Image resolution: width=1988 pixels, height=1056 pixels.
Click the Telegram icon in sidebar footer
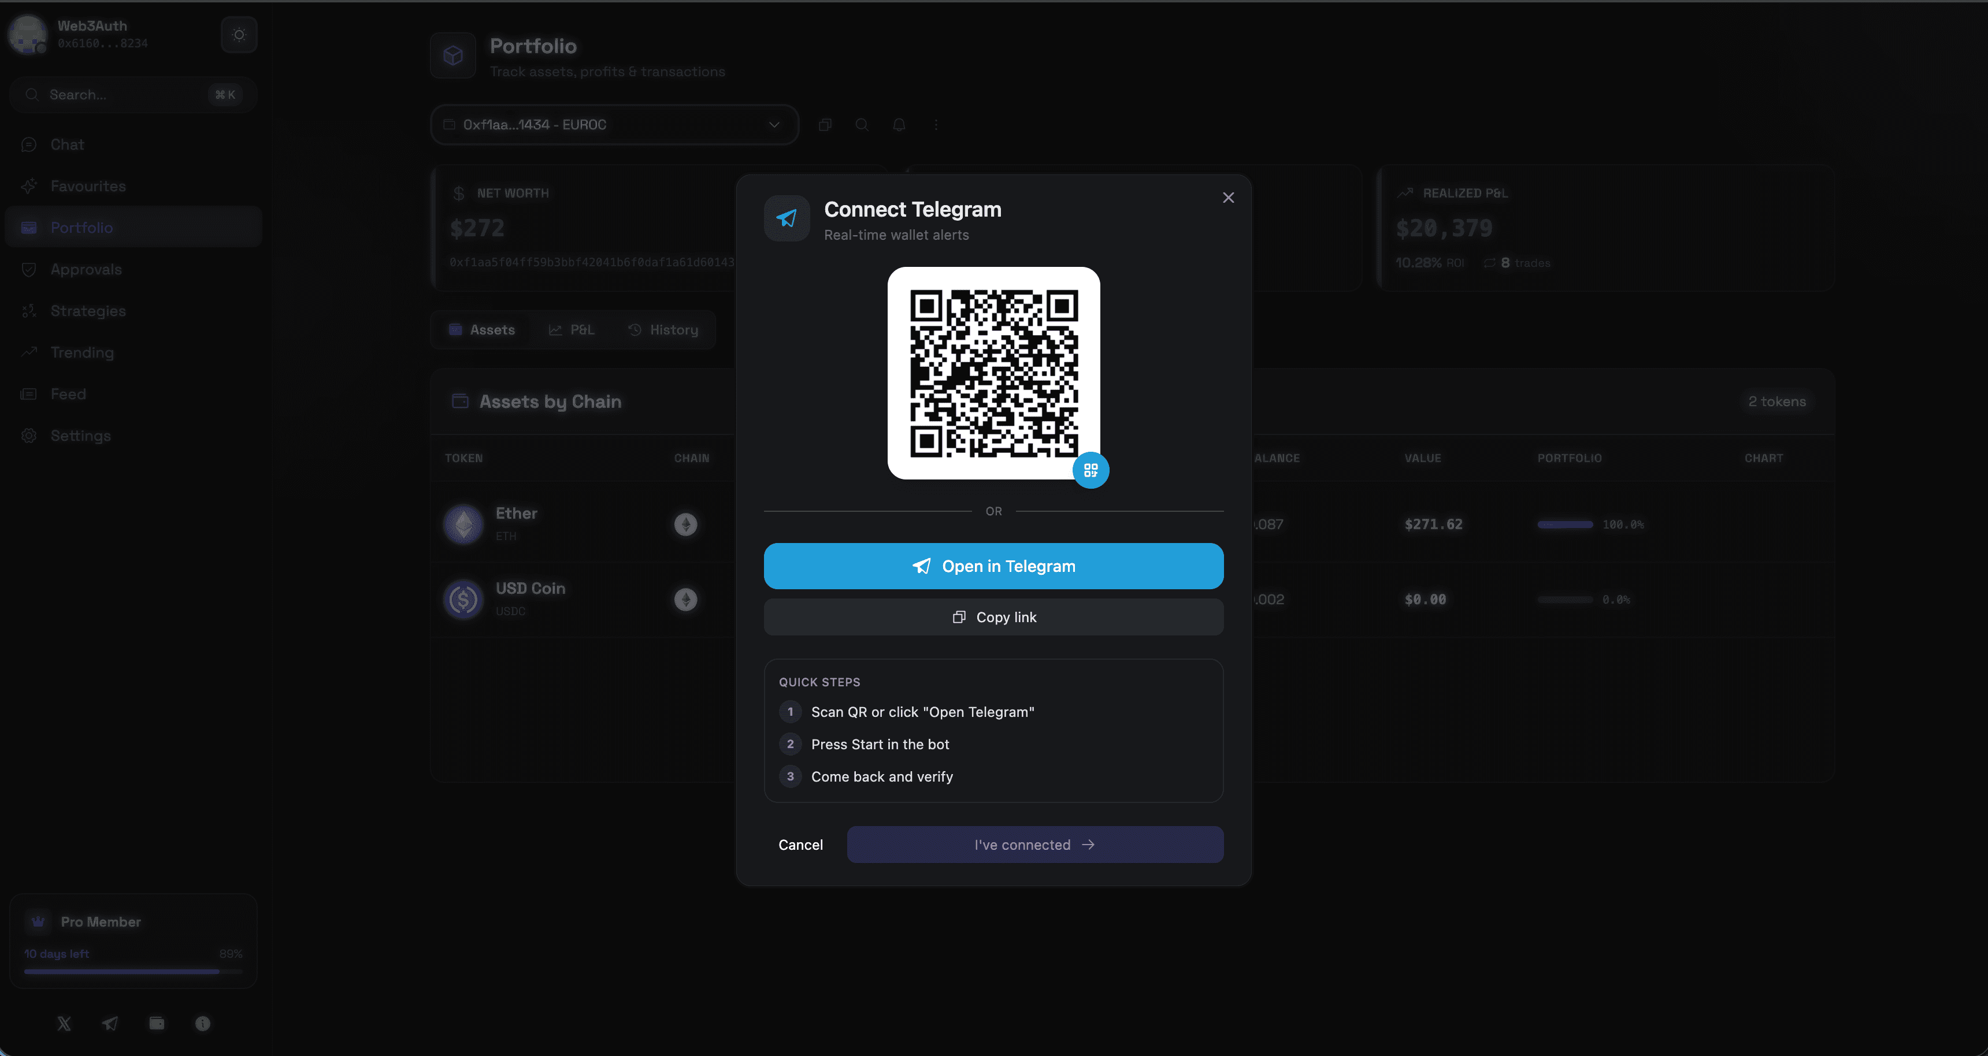pyautogui.click(x=110, y=1024)
